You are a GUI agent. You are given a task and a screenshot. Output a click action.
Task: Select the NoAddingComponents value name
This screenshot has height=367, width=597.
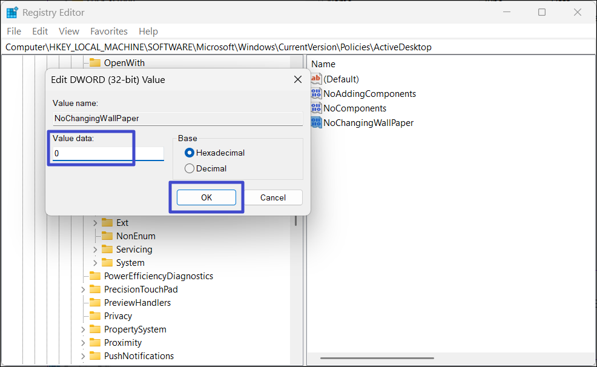click(370, 94)
